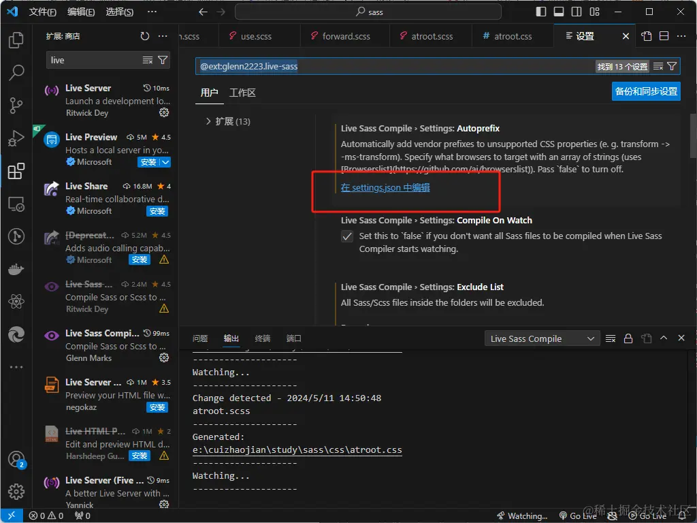This screenshot has width=697, height=523.
Task: Open Live Sass Compiler by Glenn Marks gear menu
Action: (x=164, y=358)
